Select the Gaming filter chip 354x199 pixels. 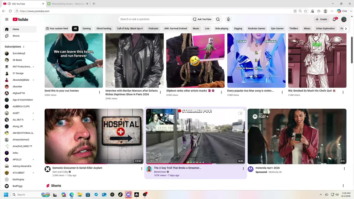(x=87, y=28)
